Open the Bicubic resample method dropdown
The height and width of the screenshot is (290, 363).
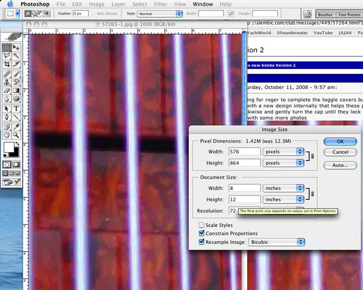[277, 242]
